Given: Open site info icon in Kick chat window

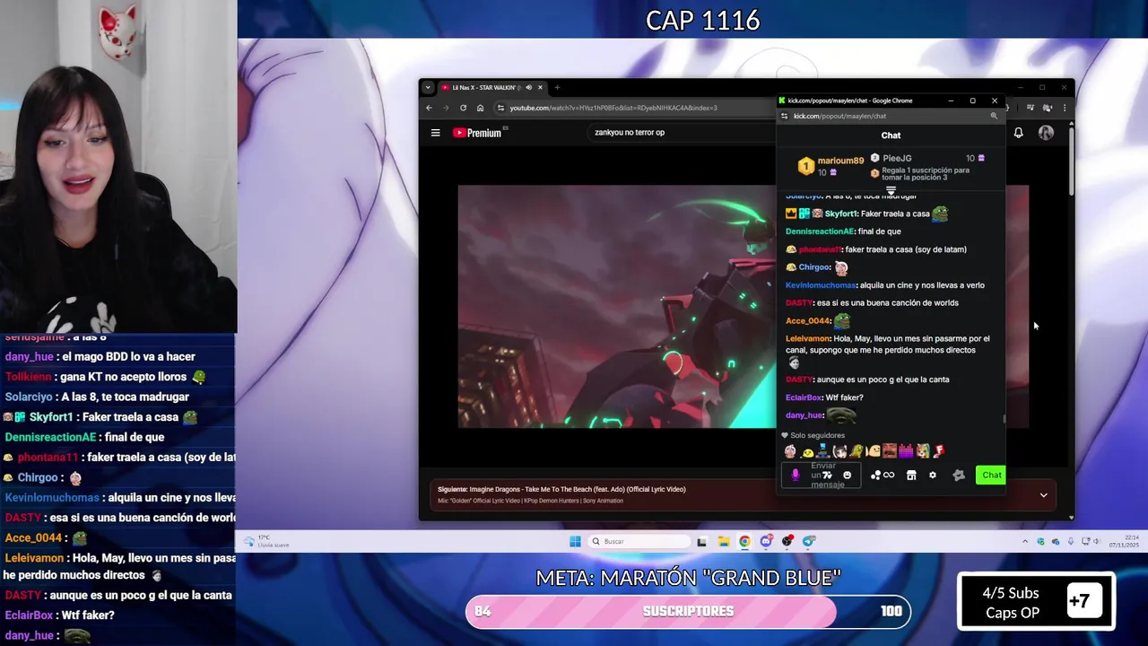Looking at the screenshot, I should tap(785, 116).
